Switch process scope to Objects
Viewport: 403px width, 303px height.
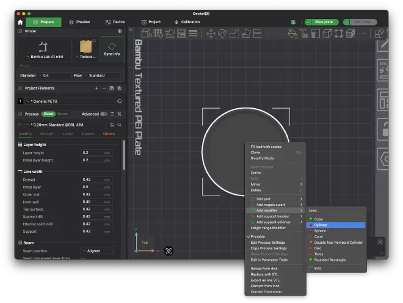tap(62, 114)
